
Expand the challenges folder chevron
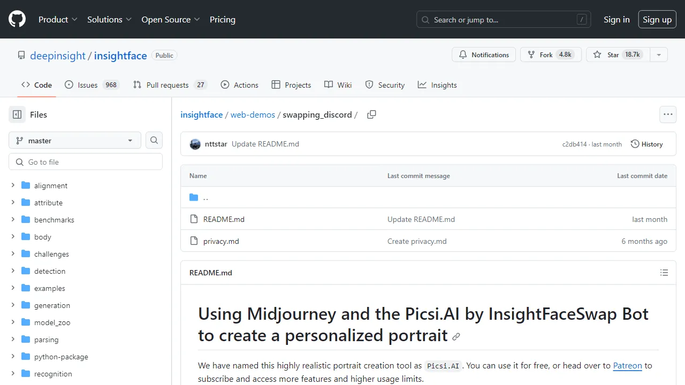coord(13,254)
